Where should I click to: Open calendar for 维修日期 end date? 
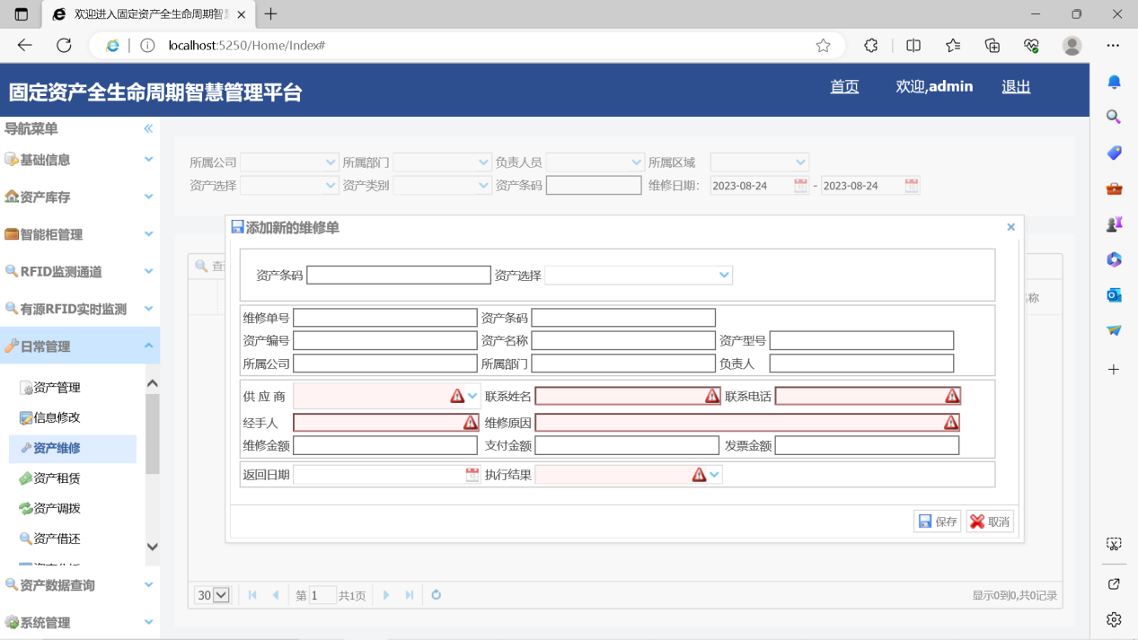click(x=912, y=186)
